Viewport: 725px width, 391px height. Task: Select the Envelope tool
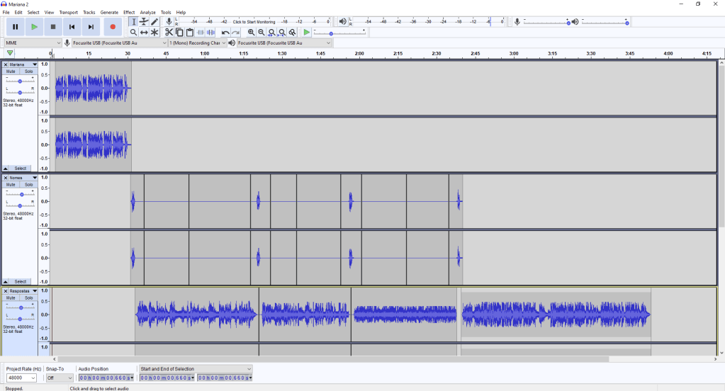(x=144, y=22)
